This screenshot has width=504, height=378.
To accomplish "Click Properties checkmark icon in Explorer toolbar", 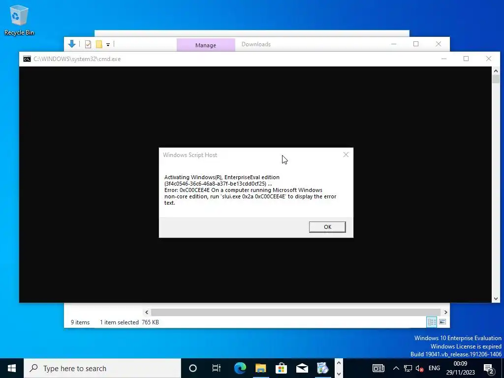I will tap(88, 44).
